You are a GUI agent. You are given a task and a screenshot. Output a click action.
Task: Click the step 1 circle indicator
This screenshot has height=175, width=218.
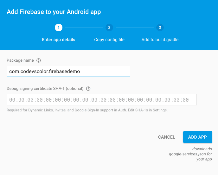click(x=58, y=28)
